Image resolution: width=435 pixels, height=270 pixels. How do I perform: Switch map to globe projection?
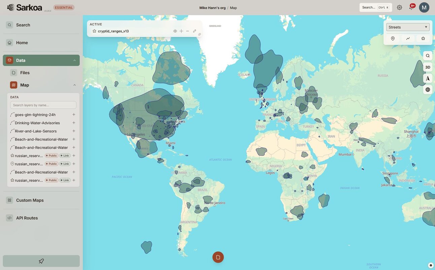tap(428, 90)
